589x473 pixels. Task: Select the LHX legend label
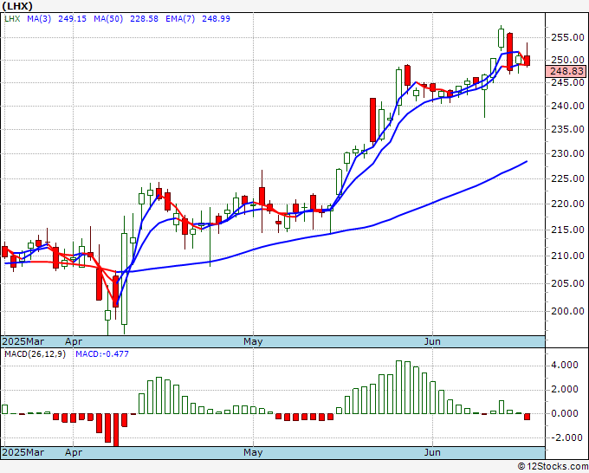12,19
